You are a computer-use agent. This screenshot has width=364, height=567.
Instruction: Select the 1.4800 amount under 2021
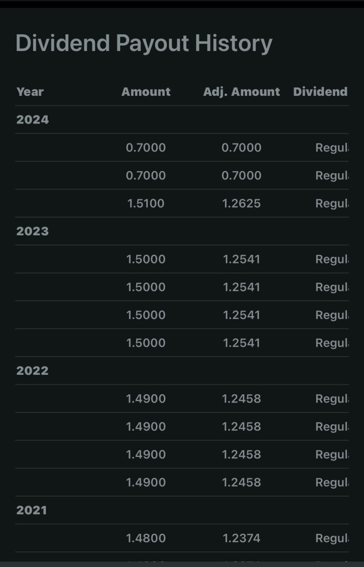(x=146, y=538)
